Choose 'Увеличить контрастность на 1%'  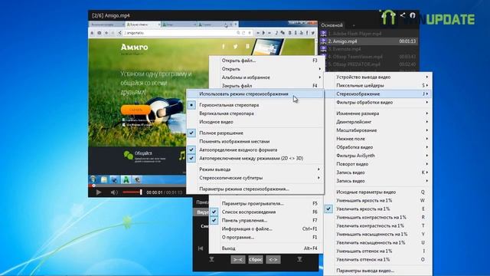[x=378, y=225]
